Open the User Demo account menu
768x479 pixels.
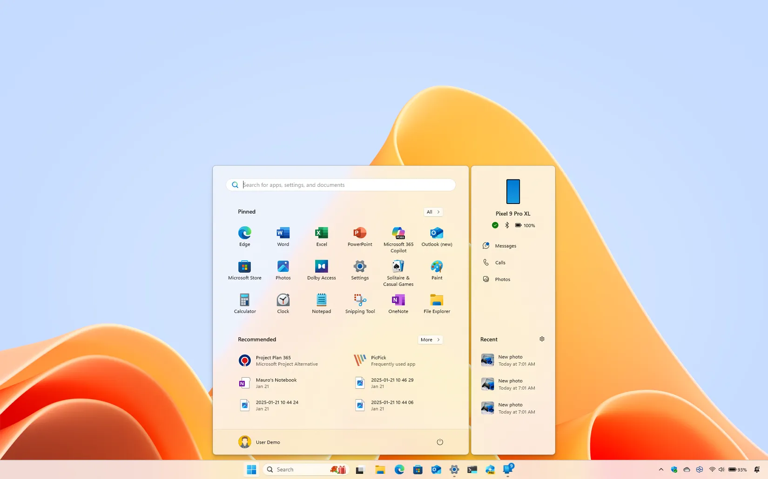tap(259, 442)
